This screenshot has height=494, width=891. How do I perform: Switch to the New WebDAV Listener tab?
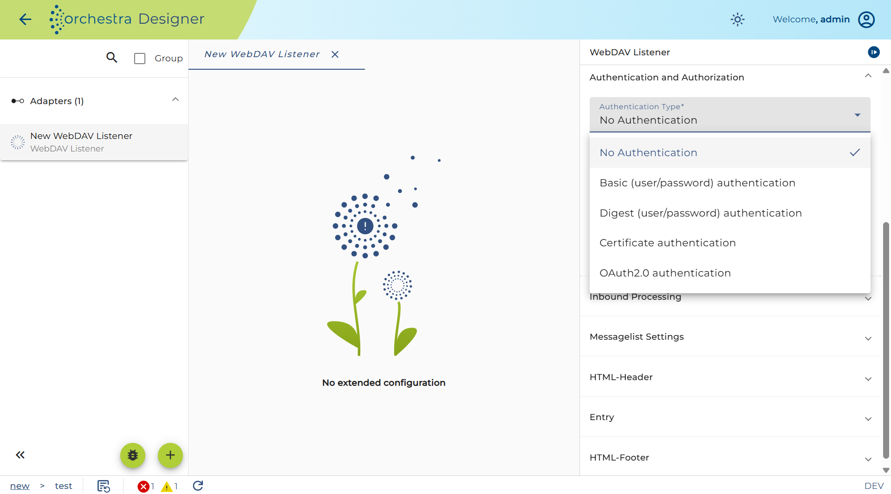pyautogui.click(x=262, y=54)
